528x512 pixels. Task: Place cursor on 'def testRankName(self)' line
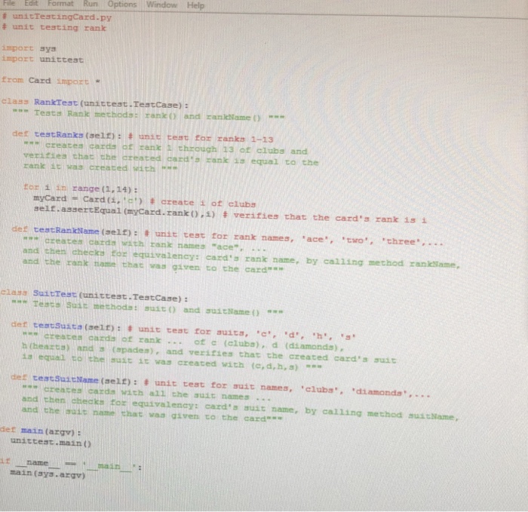coord(227,235)
